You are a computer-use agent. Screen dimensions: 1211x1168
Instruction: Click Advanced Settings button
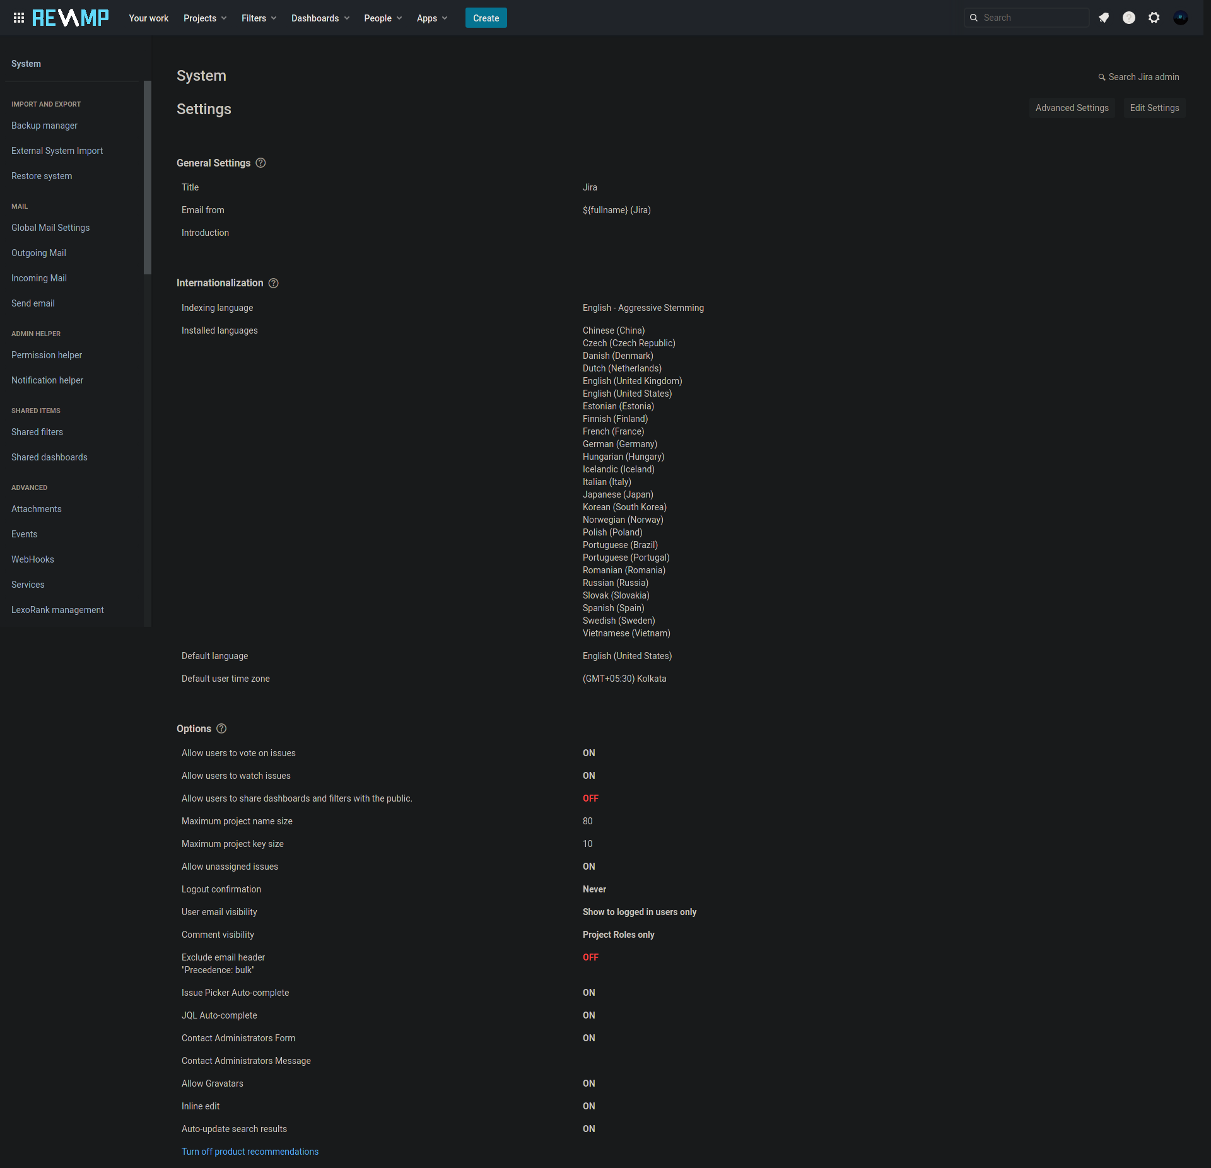(x=1072, y=108)
